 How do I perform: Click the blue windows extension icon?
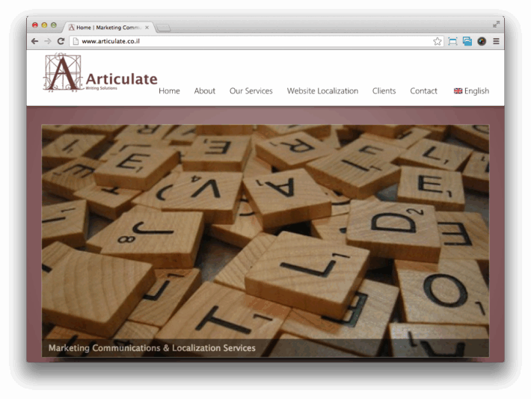(x=467, y=41)
